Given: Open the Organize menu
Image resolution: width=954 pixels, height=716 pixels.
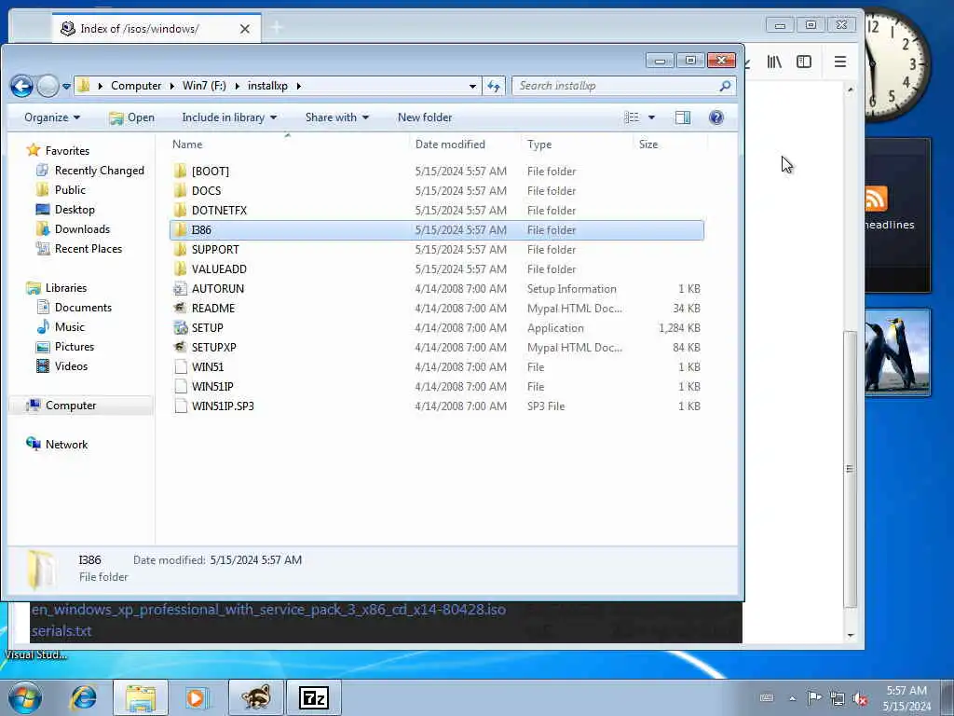Looking at the screenshot, I should [x=52, y=117].
